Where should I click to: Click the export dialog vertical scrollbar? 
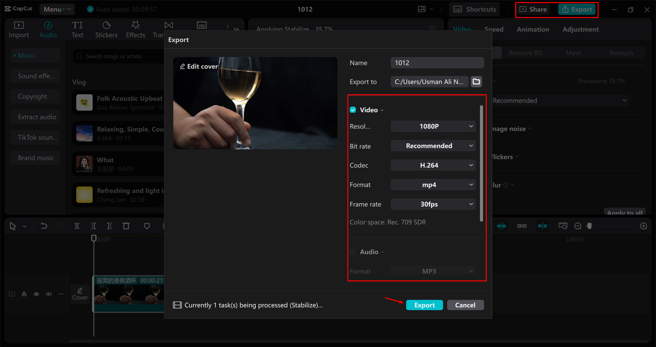[481, 163]
